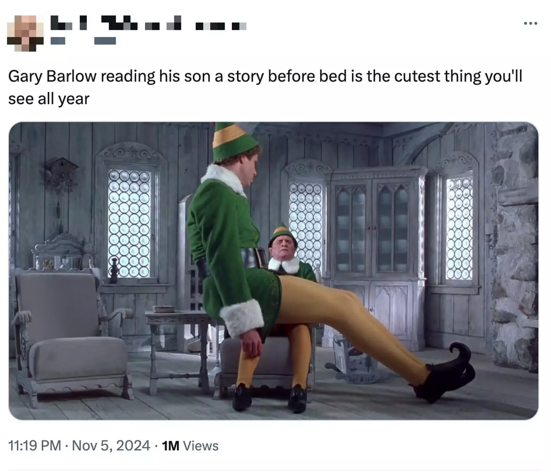Open the poster's pixelated profile avatar
Screen dimensions: 551x472
[x=26, y=33]
